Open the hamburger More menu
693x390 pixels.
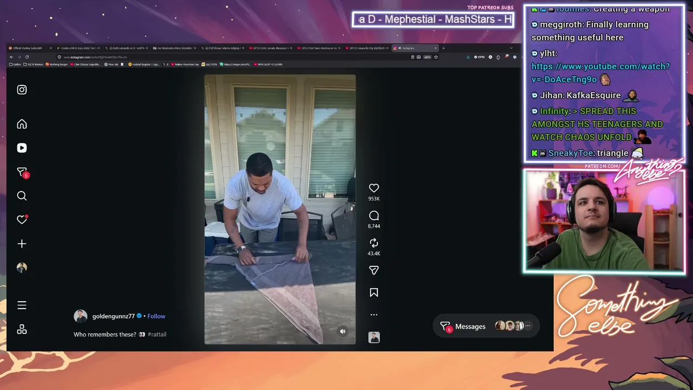point(22,305)
